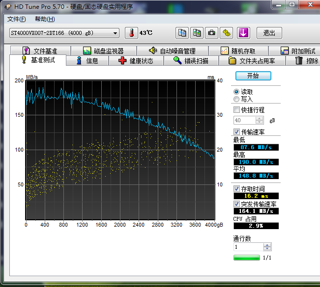Click the purple down-arrow minimize-to-tray icon
Viewport: 320px width, 287px height.
[243, 33]
